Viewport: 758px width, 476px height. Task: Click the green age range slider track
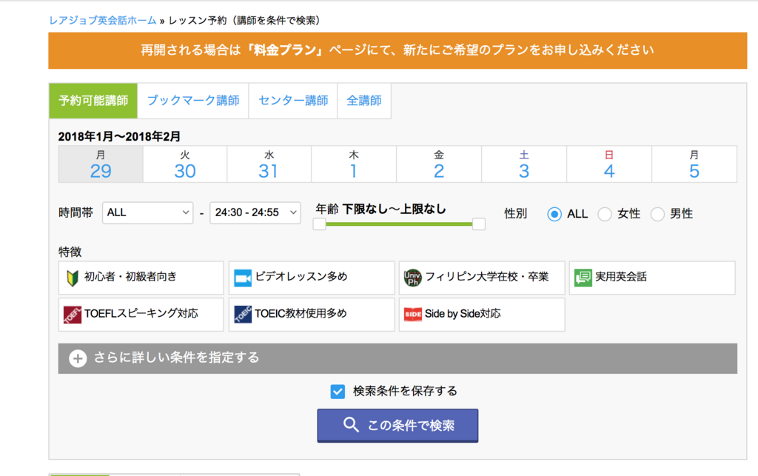399,224
